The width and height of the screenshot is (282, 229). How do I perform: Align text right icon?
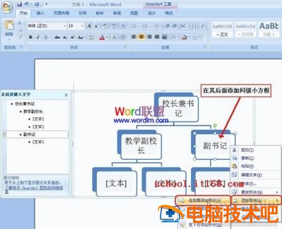[149, 37]
